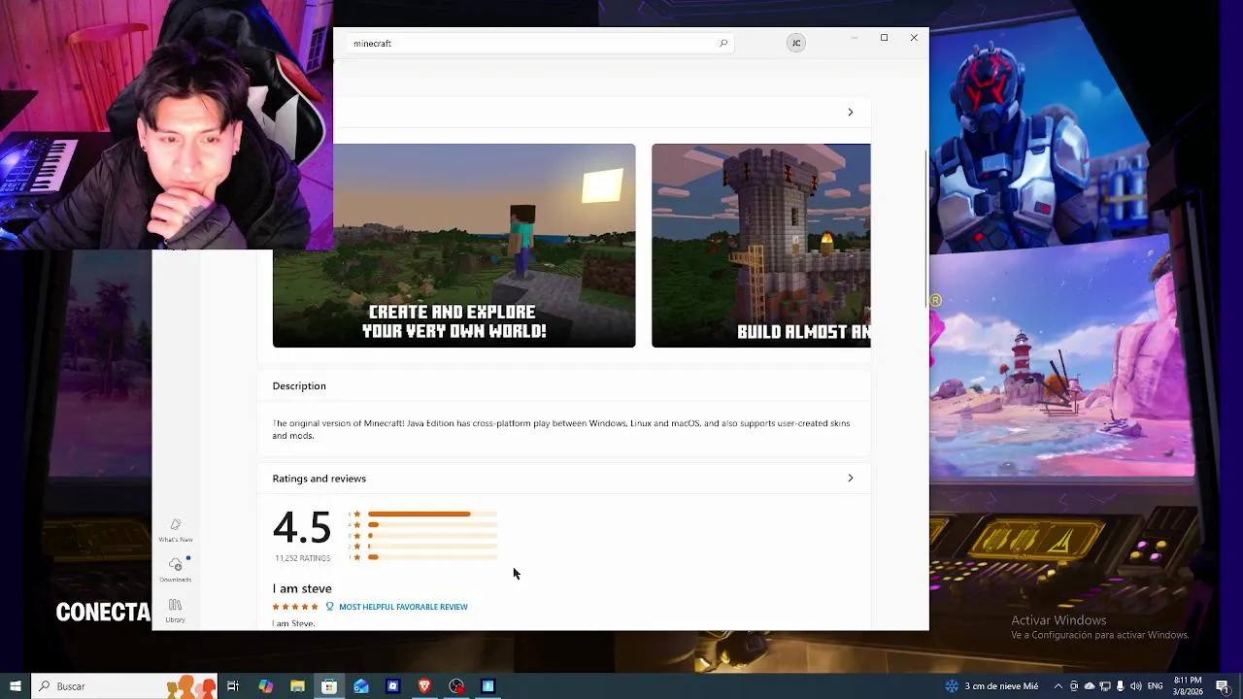Screen dimensions: 1243x699
Task: Select the Description heading
Action: tap(299, 386)
